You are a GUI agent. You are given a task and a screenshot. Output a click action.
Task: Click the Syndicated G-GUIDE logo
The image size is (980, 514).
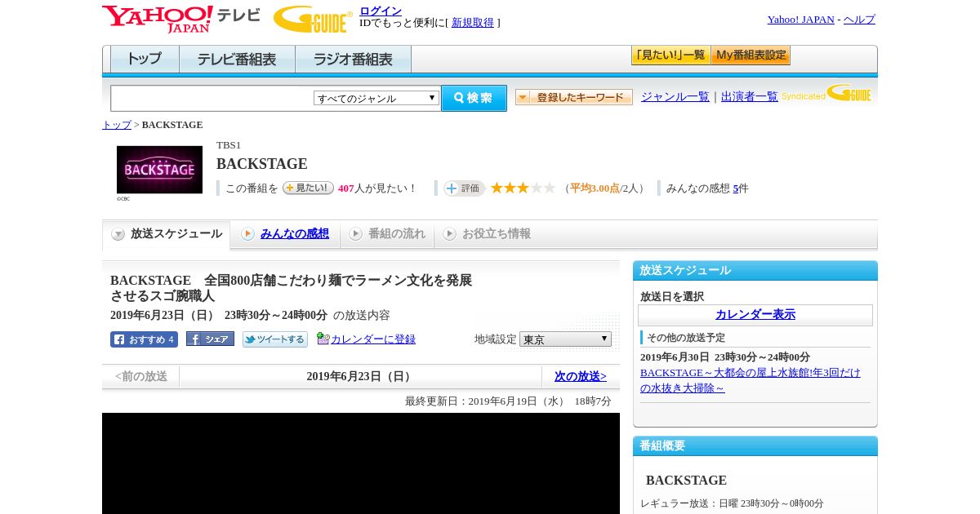point(826,94)
